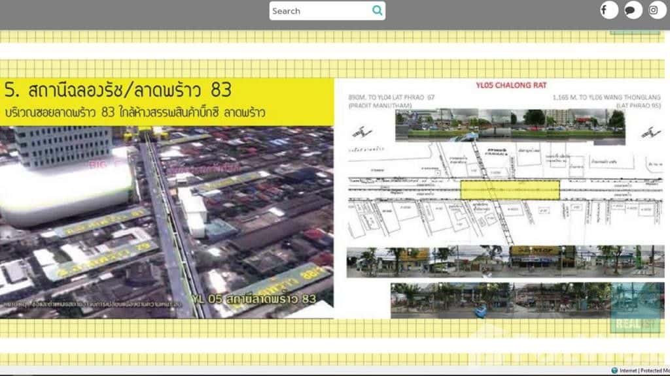The image size is (670, 376).
Task: Click the white BIG C building on map
Action: 65,186
